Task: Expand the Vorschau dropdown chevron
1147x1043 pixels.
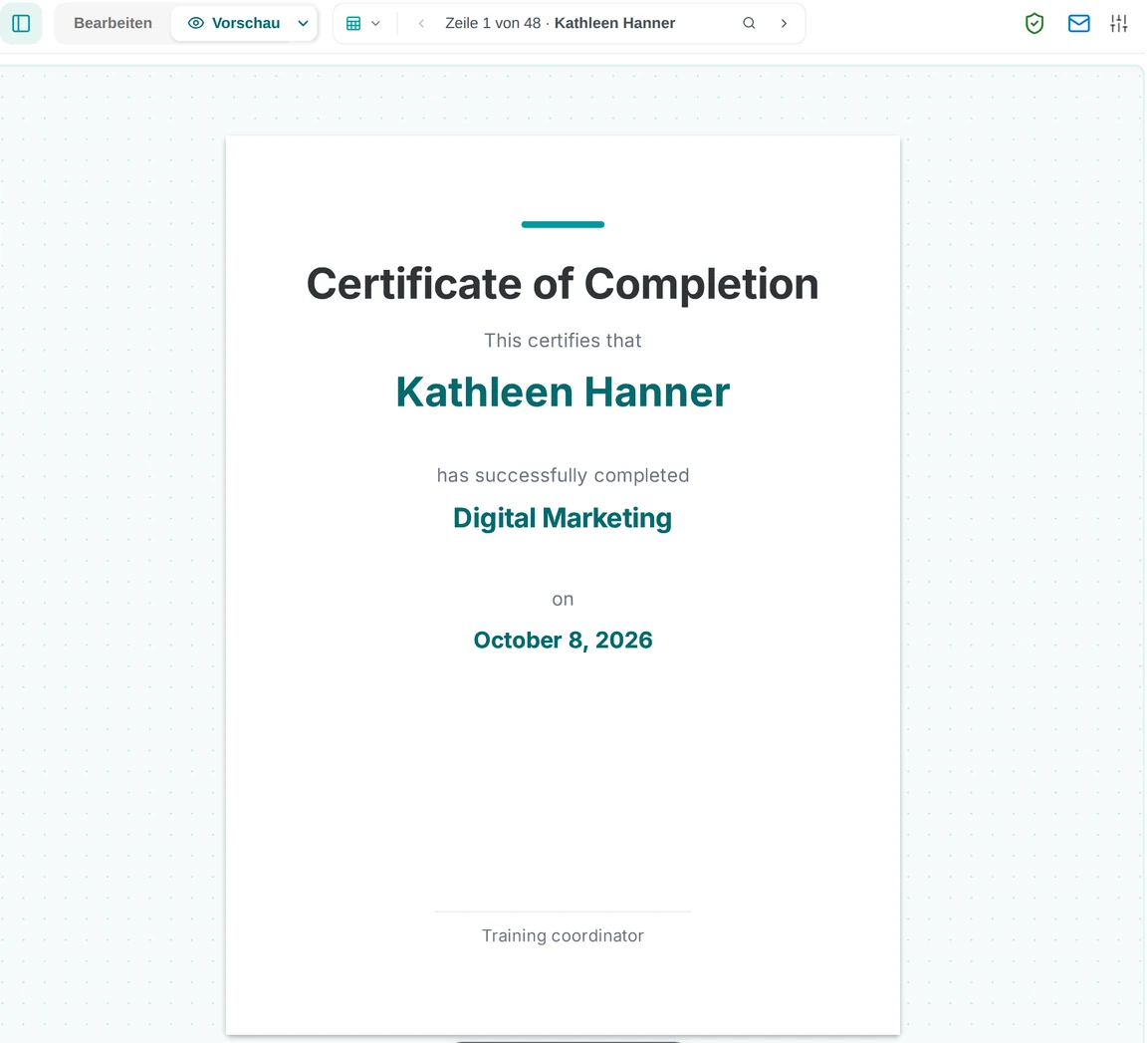Action: click(303, 24)
